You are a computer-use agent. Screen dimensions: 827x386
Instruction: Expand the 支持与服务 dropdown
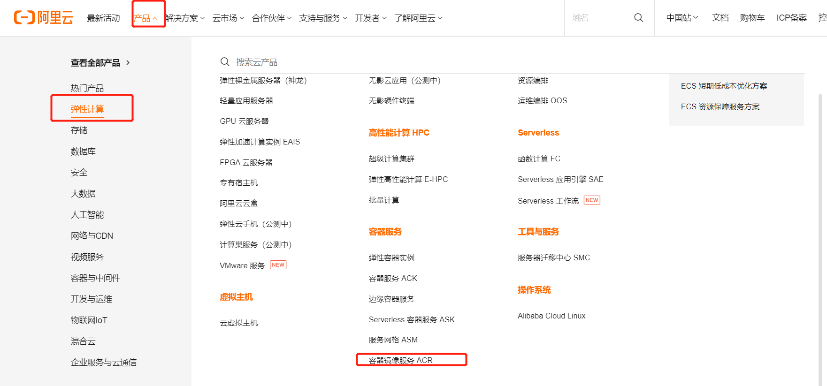(x=323, y=18)
